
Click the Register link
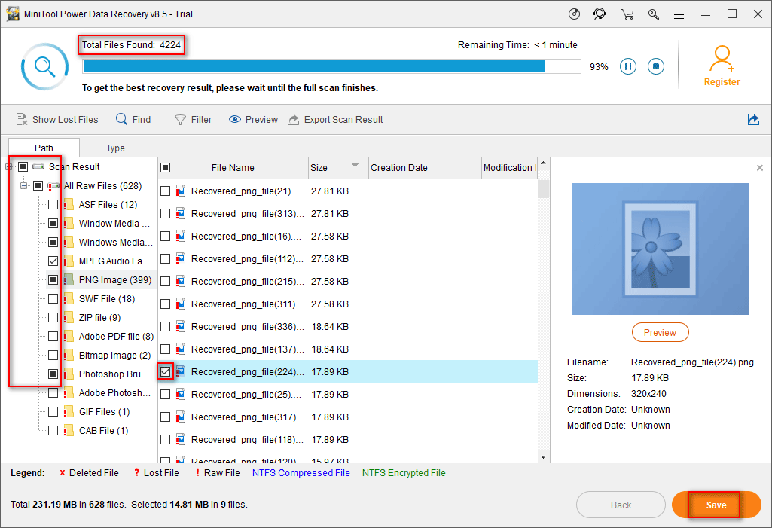point(722,82)
